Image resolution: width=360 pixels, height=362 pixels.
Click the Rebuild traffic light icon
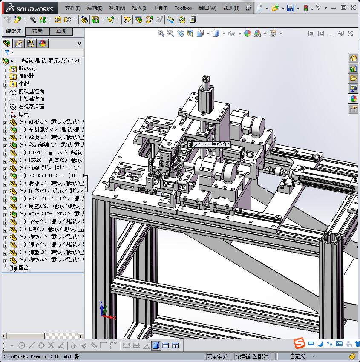pyautogui.click(x=305, y=8)
